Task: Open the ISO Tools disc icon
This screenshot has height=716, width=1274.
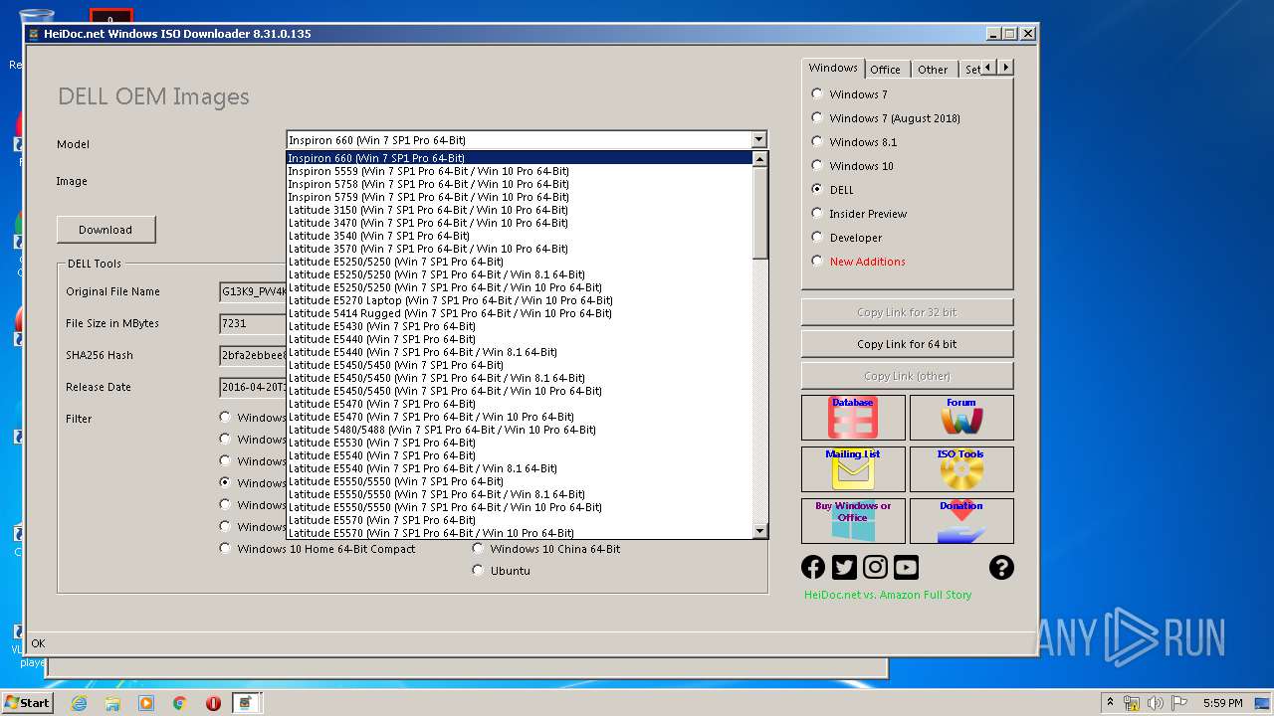Action: pyautogui.click(x=961, y=469)
